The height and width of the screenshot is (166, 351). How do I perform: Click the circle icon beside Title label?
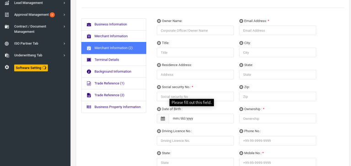(x=159, y=43)
